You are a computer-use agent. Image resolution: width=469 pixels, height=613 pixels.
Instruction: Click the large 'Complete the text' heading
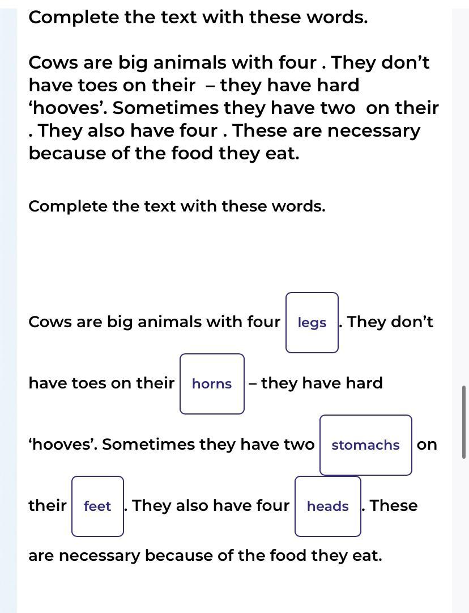[x=198, y=18]
